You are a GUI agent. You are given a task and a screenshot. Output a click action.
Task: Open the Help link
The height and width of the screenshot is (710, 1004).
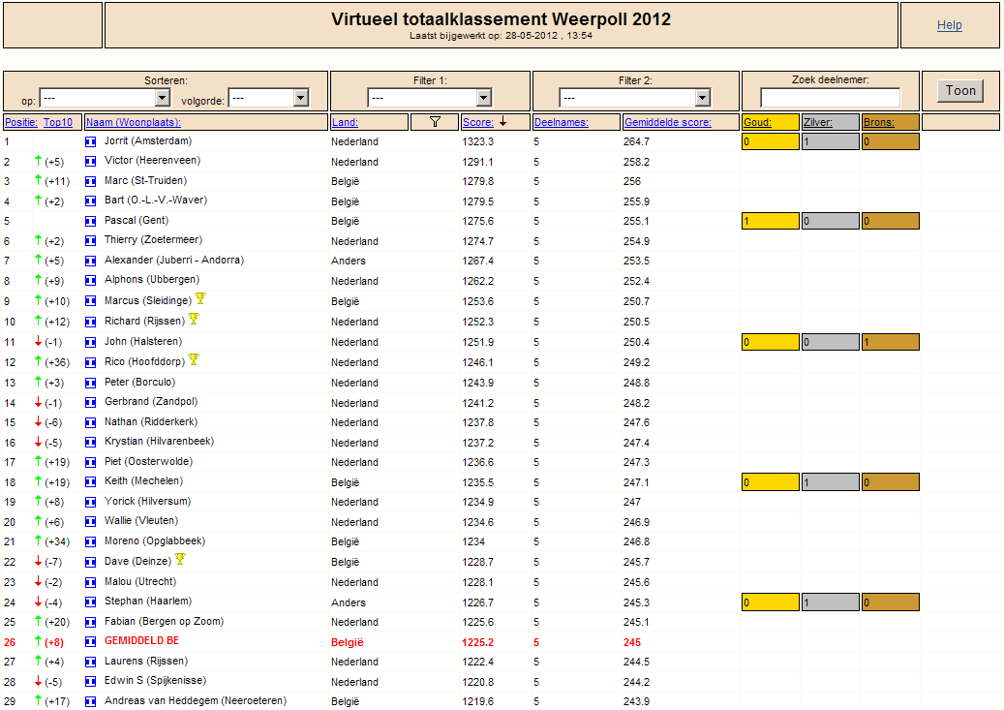950,25
